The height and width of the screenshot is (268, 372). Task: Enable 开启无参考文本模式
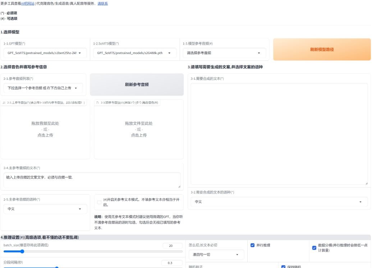pyautogui.click(x=99, y=202)
